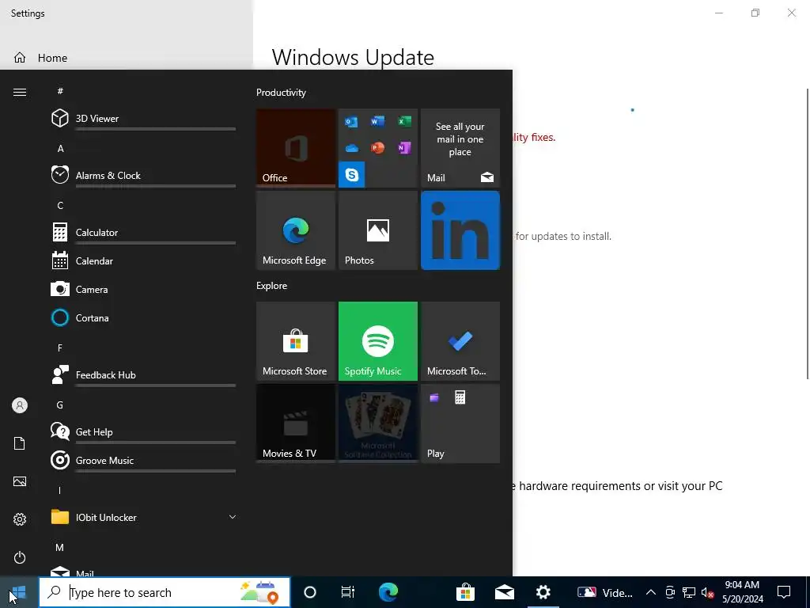
Task: Open the Office tile
Action: (296, 148)
